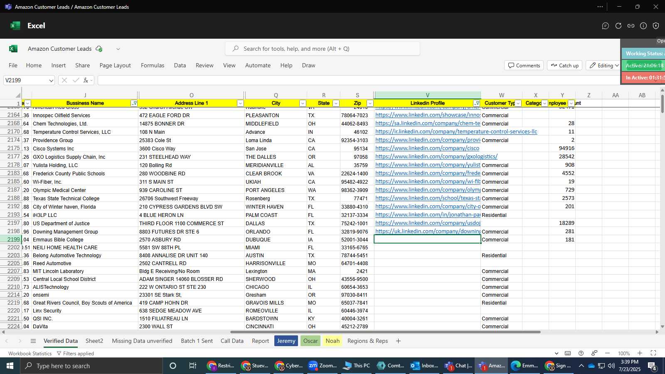This screenshot has height=374, width=665.
Task: Open State column filter dropdown
Action: pos(336,103)
